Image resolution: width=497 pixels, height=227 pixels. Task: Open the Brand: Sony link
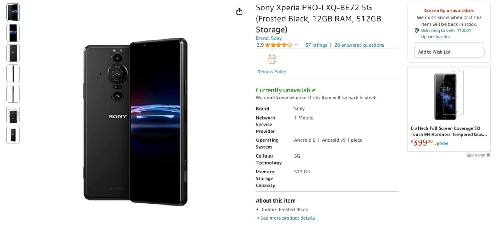click(x=269, y=38)
